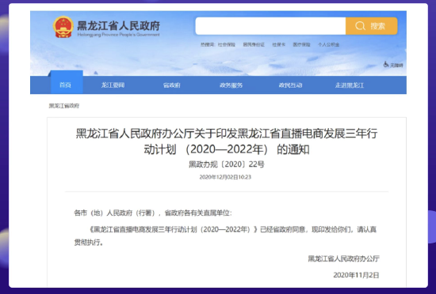Click the publish time 2020年12月02日10:23
Viewport: 436px width, 294px height.
point(225,177)
